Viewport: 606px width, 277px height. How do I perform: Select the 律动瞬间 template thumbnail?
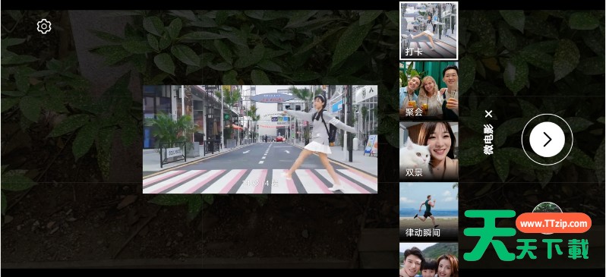coord(428,211)
